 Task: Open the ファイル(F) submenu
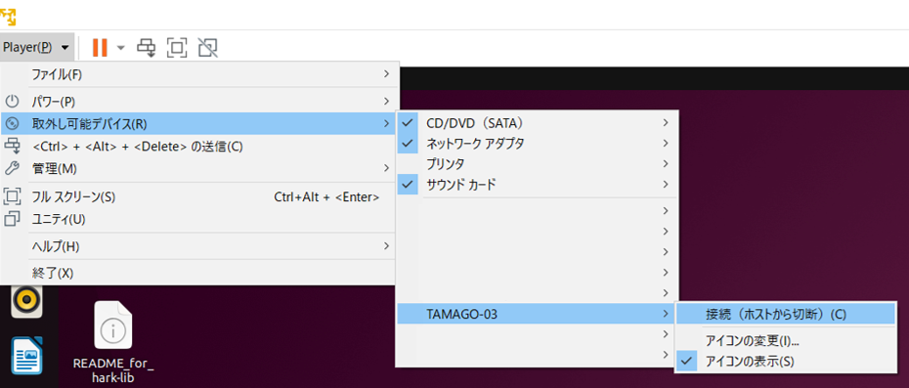coord(199,74)
